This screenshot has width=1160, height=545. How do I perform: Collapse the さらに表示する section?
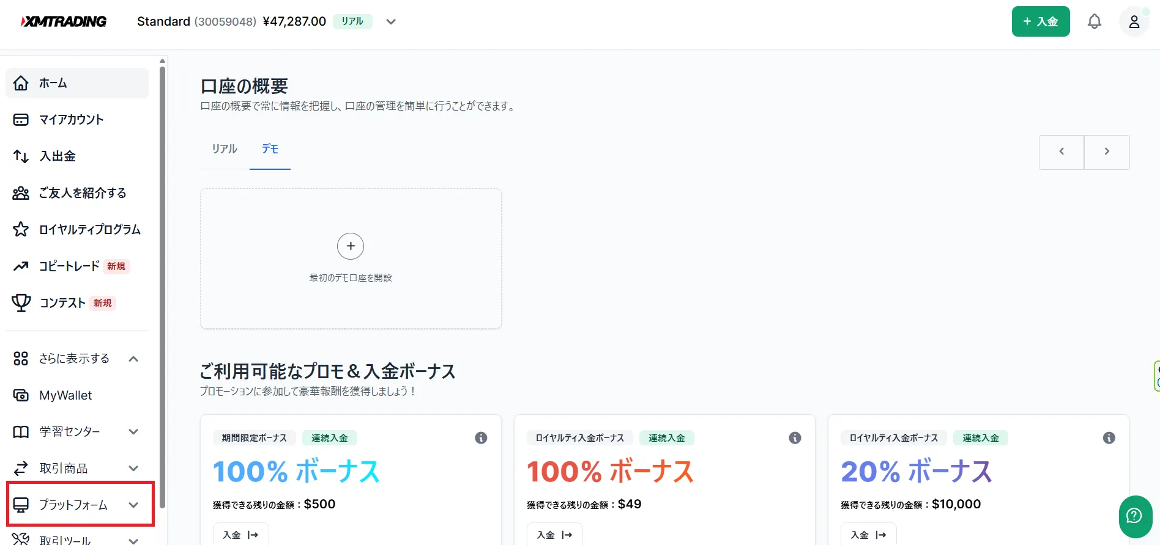coord(133,359)
